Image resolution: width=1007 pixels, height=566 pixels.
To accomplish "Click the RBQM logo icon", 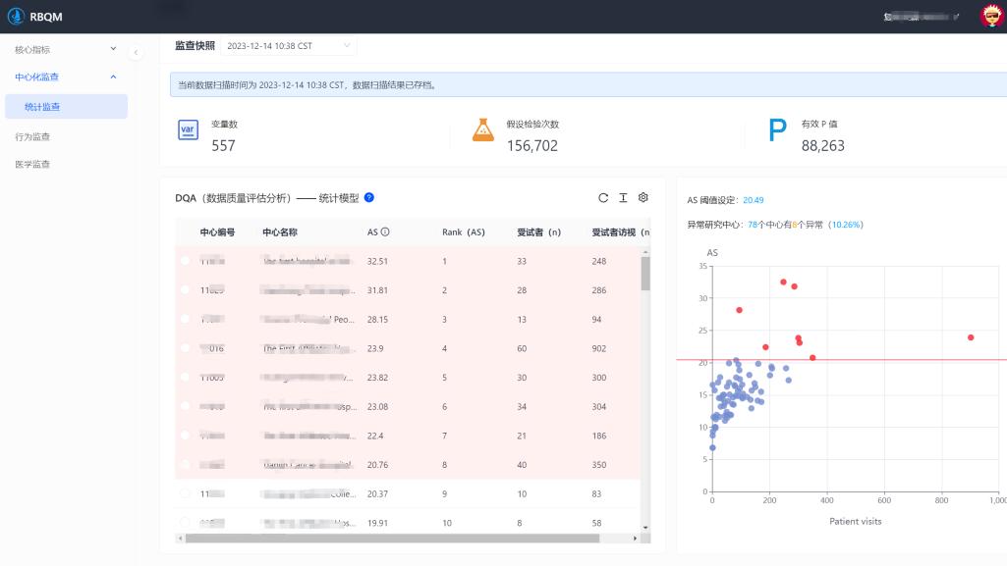I will pyautogui.click(x=16, y=16).
